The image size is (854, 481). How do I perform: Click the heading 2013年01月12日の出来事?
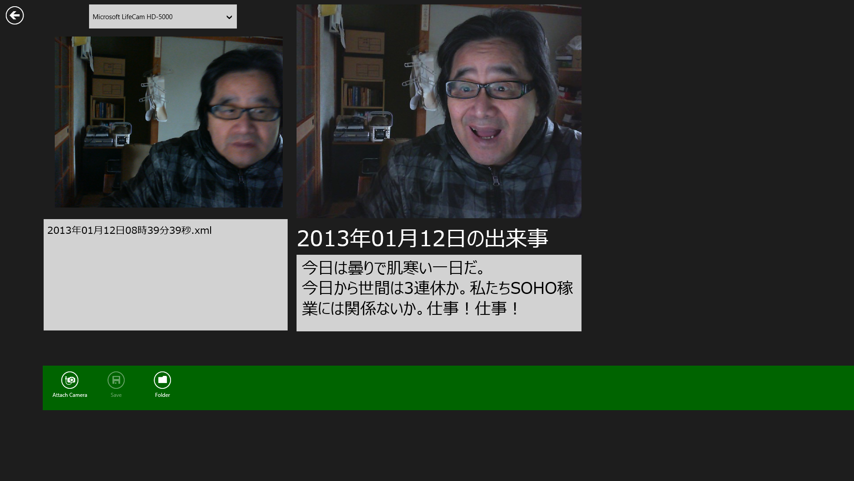coord(423,238)
